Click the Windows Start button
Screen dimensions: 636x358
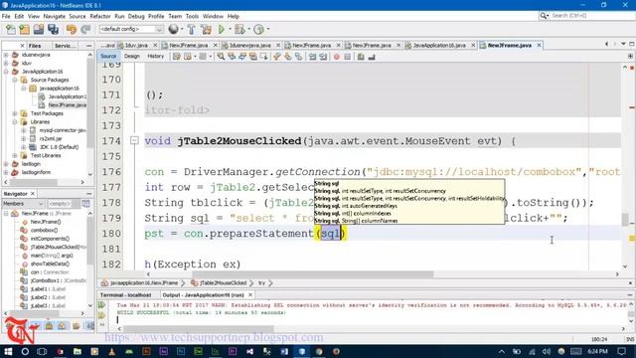coord(8,351)
